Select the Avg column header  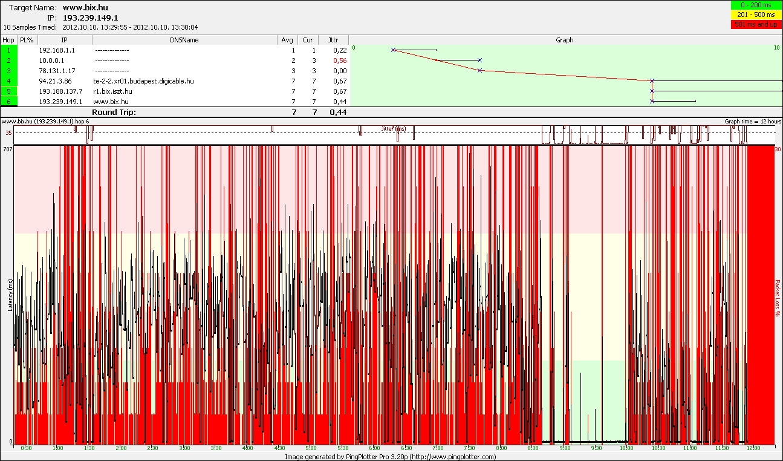tap(287, 40)
